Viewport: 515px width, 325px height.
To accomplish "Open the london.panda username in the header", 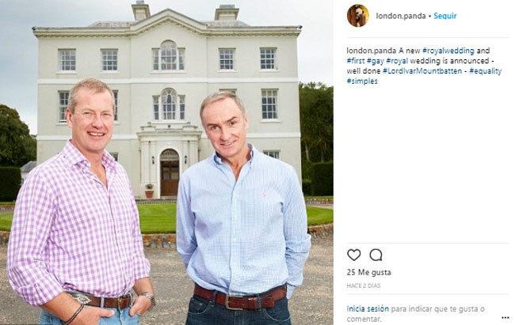I will (x=401, y=16).
